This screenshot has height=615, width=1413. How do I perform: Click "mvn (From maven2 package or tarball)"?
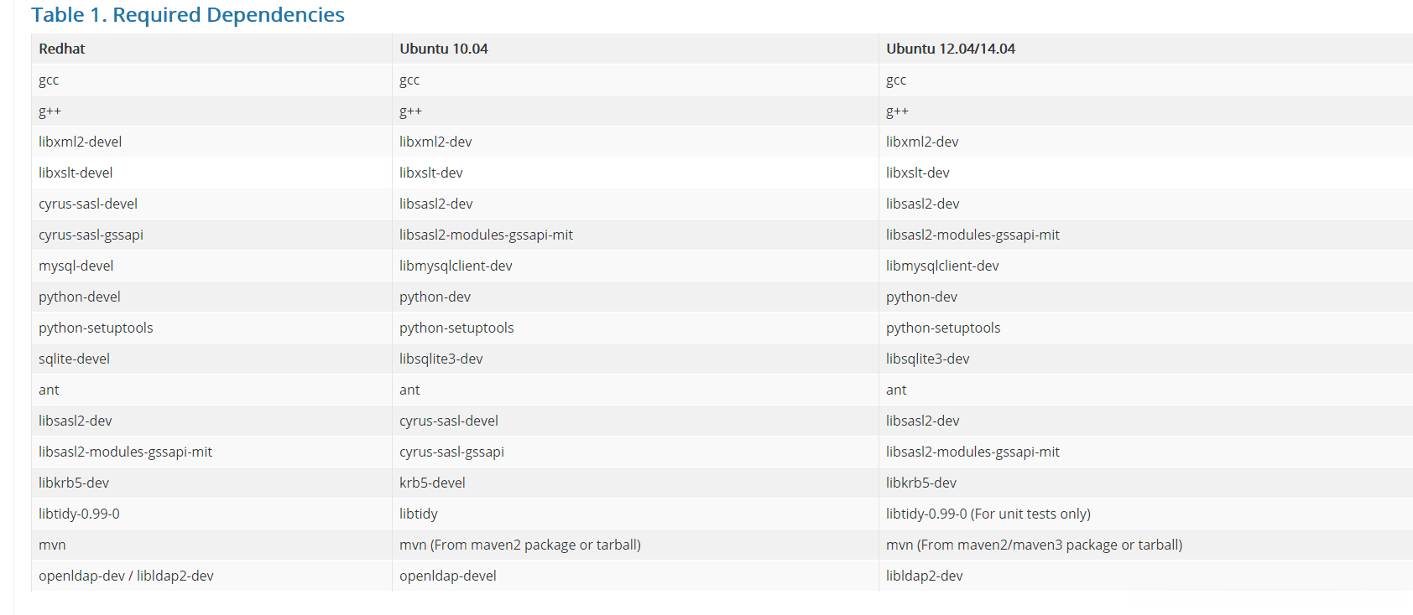519,545
